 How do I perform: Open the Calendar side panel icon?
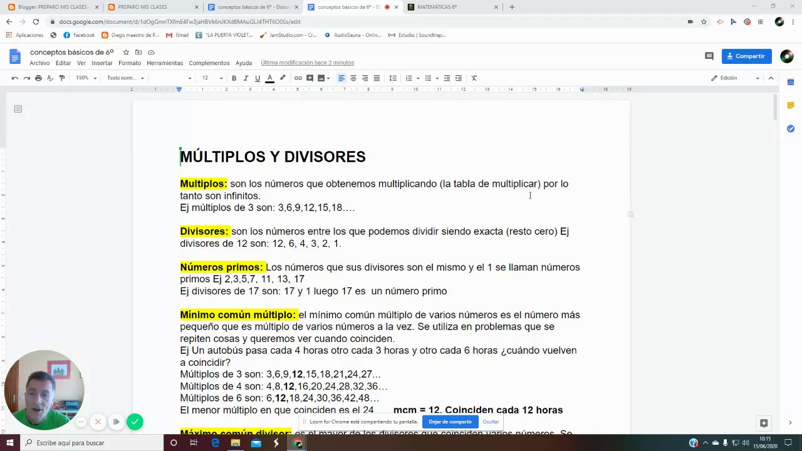point(791,82)
